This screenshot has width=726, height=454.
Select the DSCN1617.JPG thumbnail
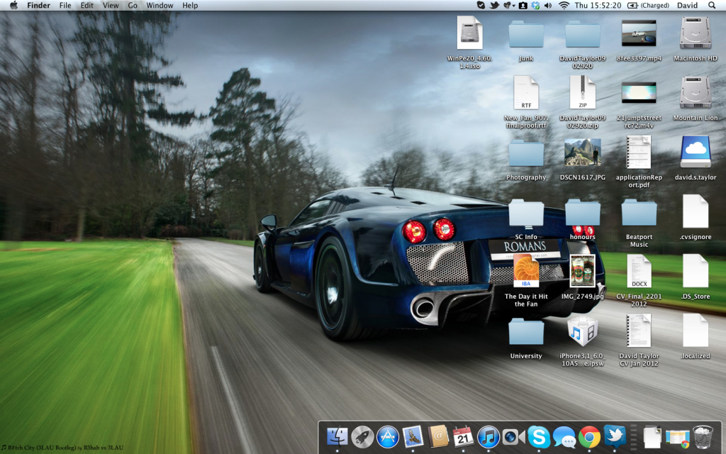(583, 153)
